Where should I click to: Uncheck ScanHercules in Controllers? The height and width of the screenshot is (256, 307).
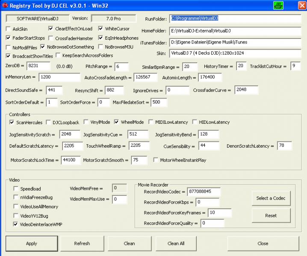pyautogui.click(x=12, y=122)
